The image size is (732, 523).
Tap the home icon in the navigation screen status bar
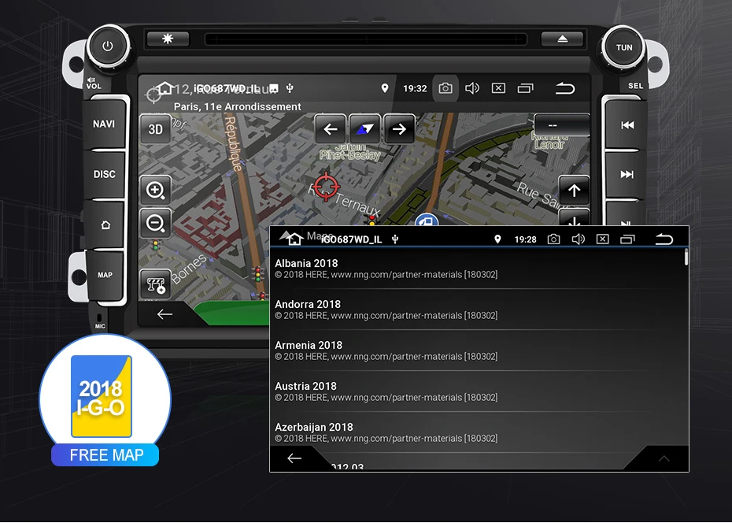click(165, 88)
